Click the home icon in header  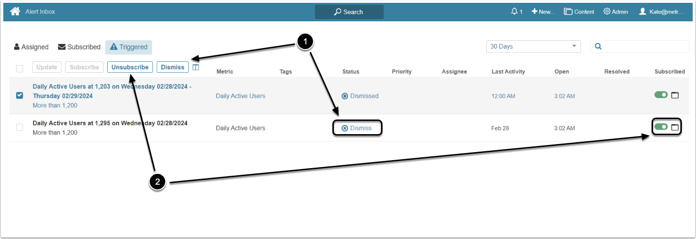point(15,11)
